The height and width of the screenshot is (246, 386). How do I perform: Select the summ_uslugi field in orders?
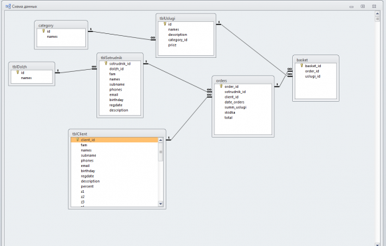tap(235, 107)
